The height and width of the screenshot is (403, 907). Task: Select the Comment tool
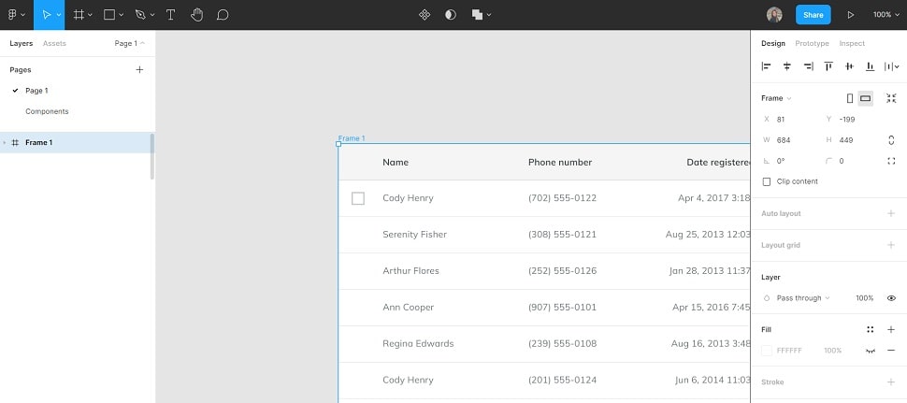pyautogui.click(x=223, y=15)
